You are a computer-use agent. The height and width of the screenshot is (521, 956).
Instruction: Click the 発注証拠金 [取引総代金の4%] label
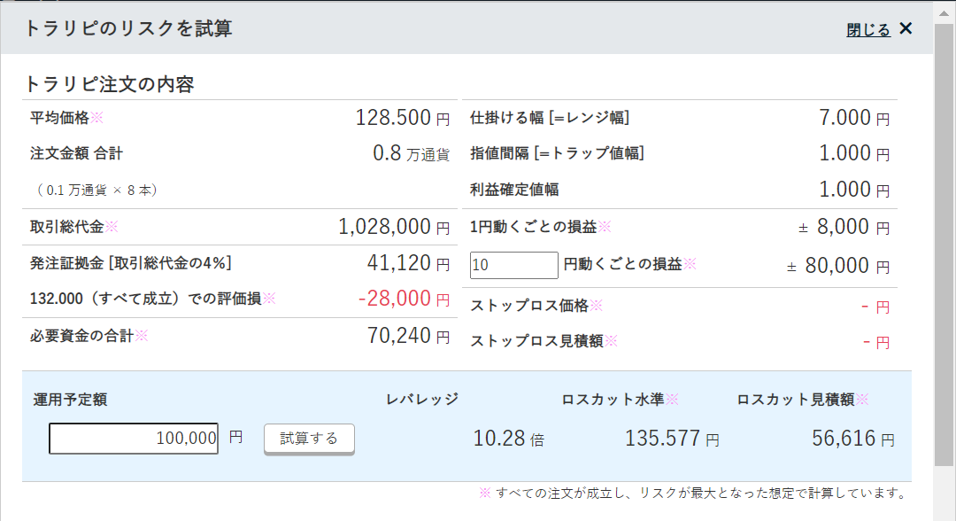[131, 263]
